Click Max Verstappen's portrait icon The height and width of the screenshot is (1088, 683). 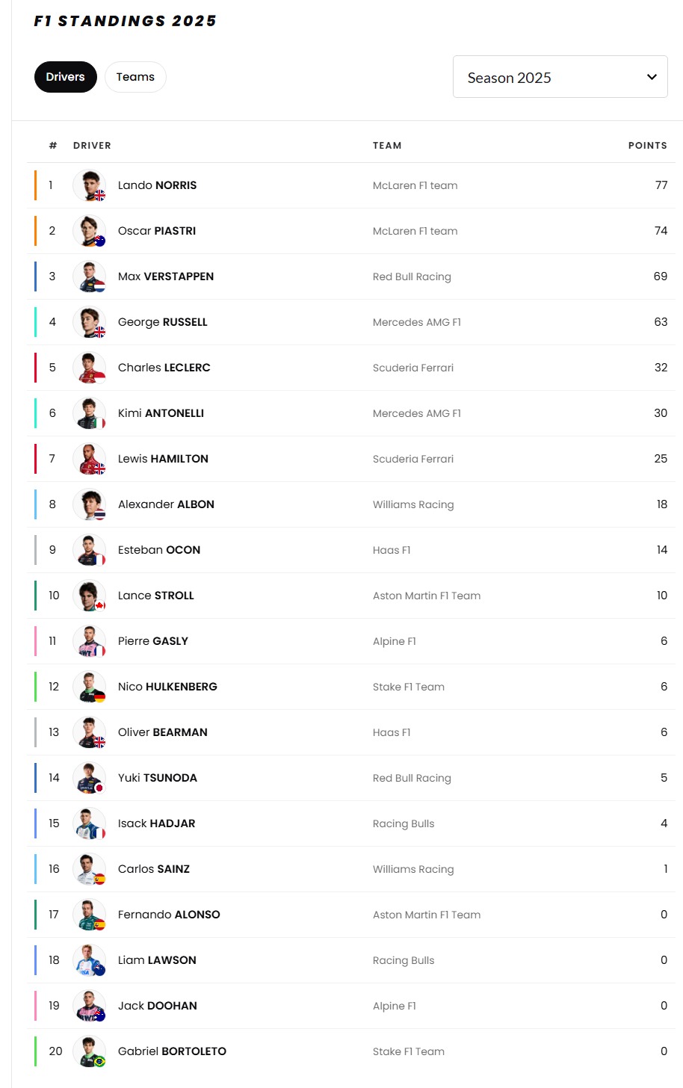coord(90,276)
